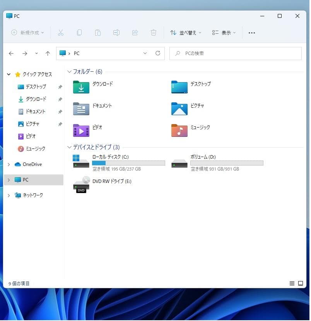Click the refresh button in address bar
The width and height of the screenshot is (311, 321).
158,53
